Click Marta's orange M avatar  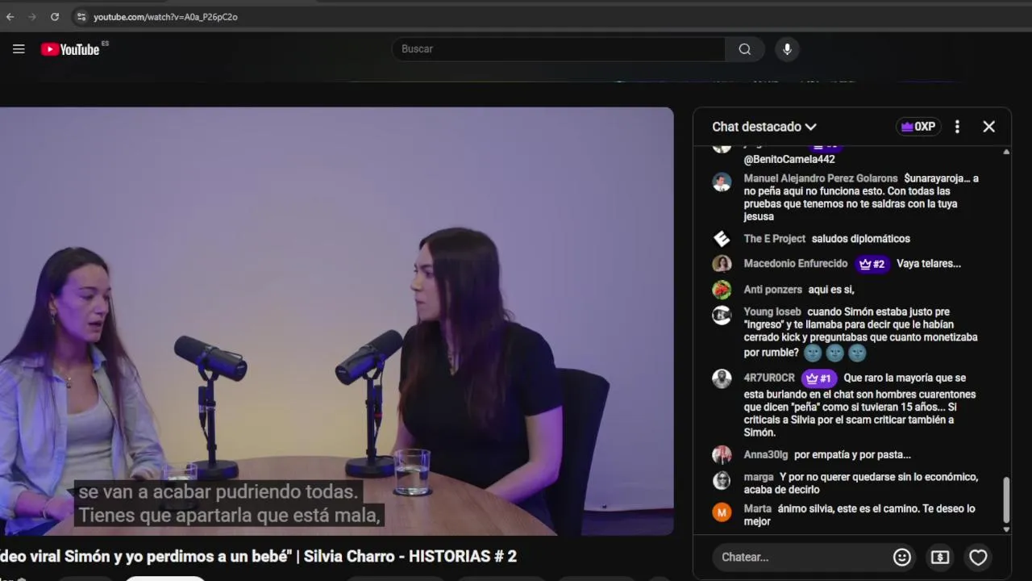(722, 512)
